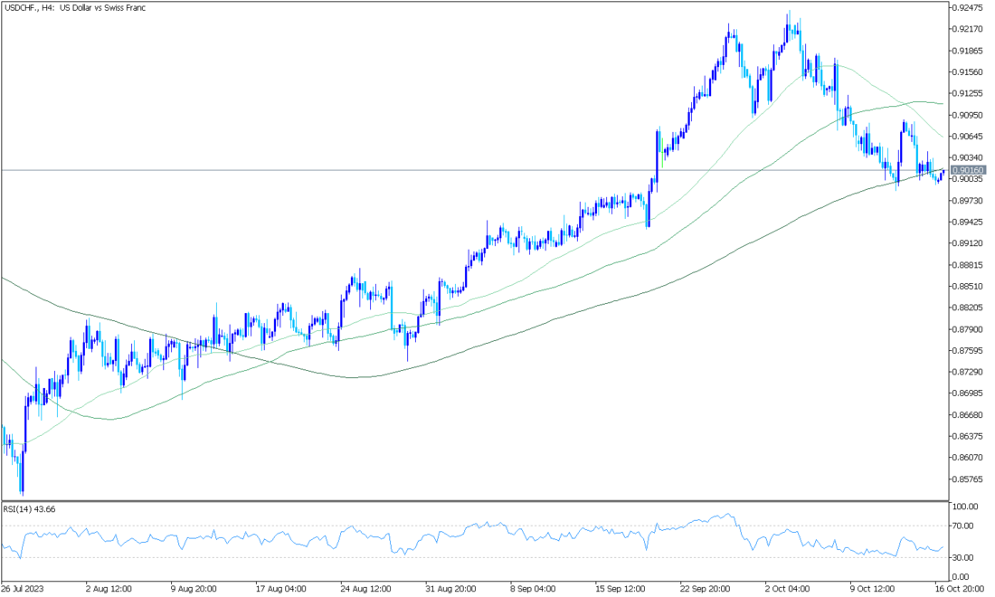Click the 0.86985 price axis label
The image size is (995, 597).
click(968, 393)
